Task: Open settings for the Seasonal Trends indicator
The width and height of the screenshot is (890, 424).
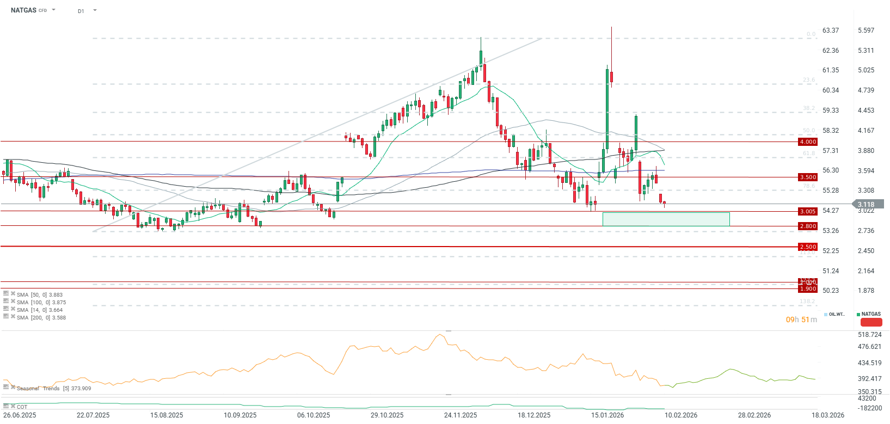Action: (x=6, y=387)
